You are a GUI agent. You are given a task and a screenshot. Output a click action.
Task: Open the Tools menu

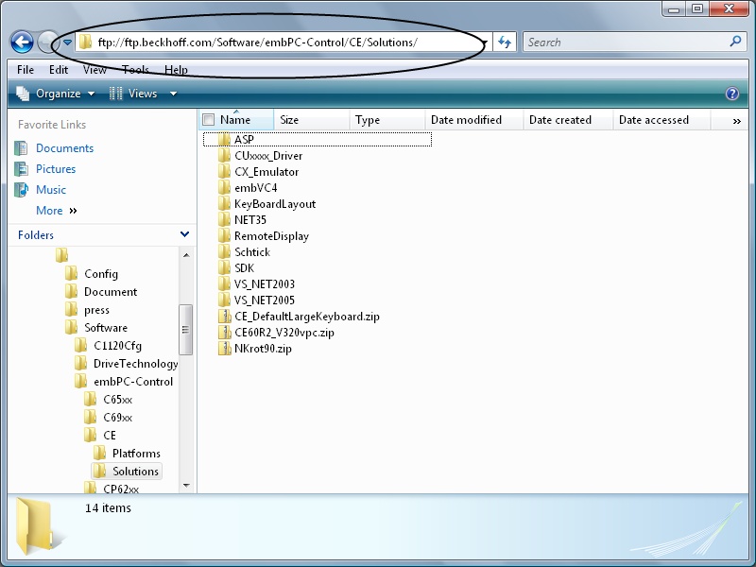(135, 70)
